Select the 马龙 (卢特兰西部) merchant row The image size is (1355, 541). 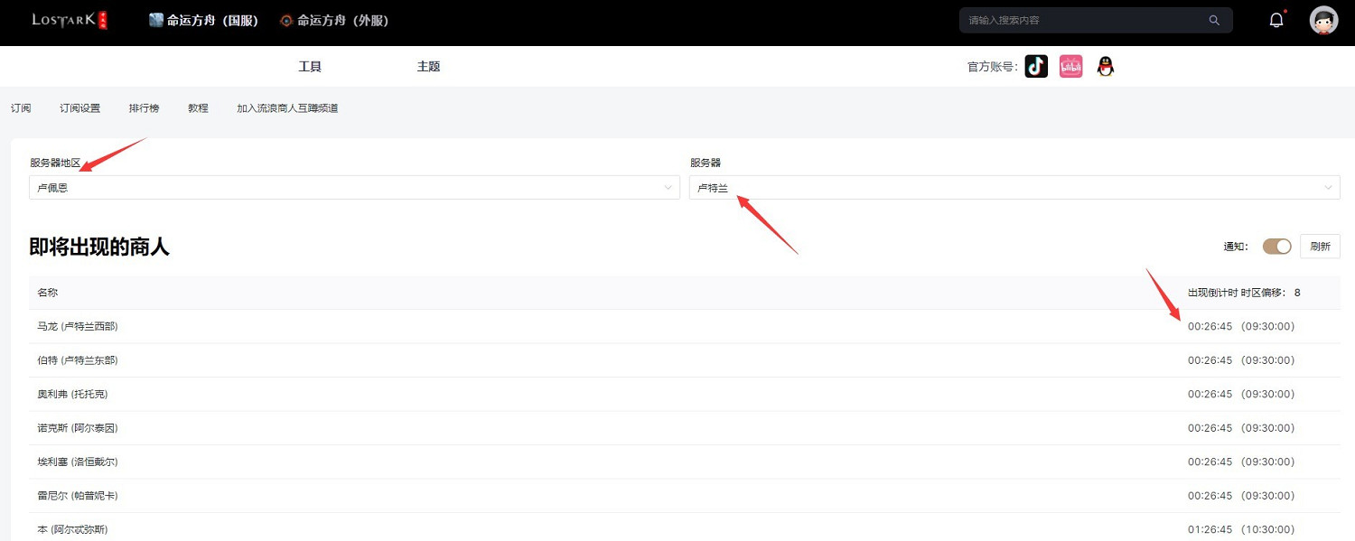[x=78, y=326]
